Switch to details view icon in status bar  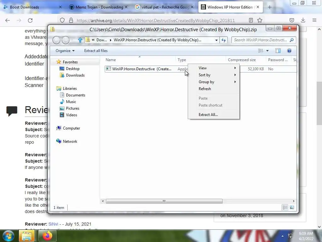click(285, 207)
